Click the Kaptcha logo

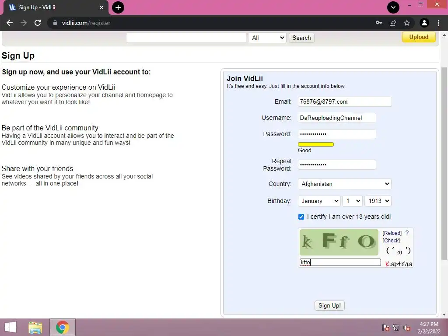(398, 263)
